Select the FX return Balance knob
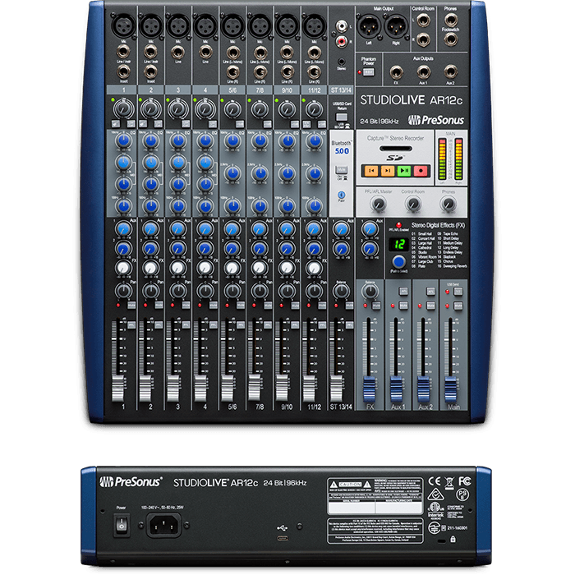Screen dimensions: 575x575 tap(370, 291)
